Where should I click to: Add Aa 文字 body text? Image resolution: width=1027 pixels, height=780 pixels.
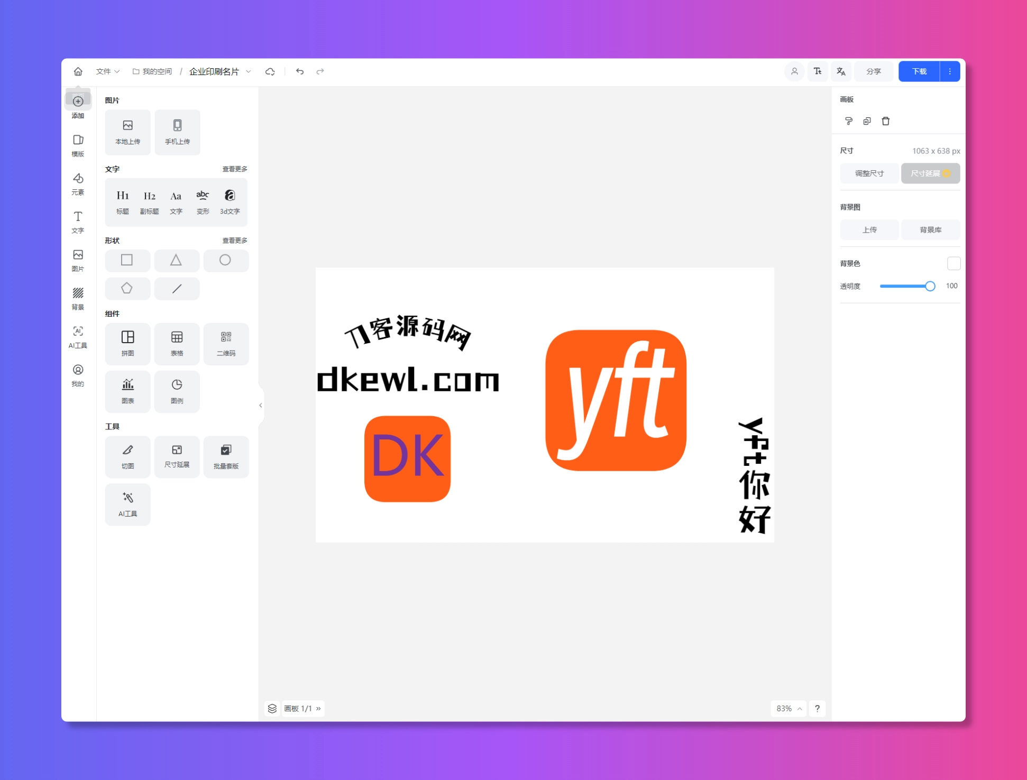point(176,202)
